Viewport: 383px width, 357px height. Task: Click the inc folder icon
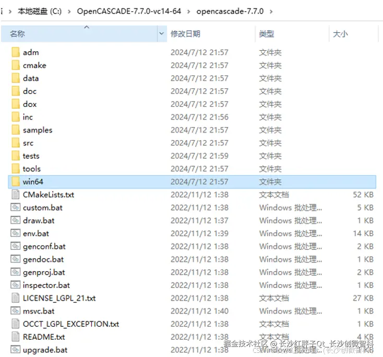tap(16, 117)
